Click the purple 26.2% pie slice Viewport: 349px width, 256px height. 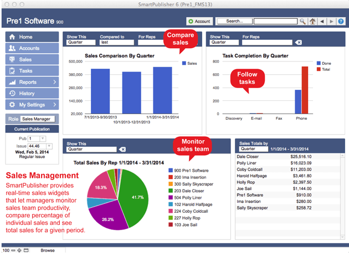109,217
